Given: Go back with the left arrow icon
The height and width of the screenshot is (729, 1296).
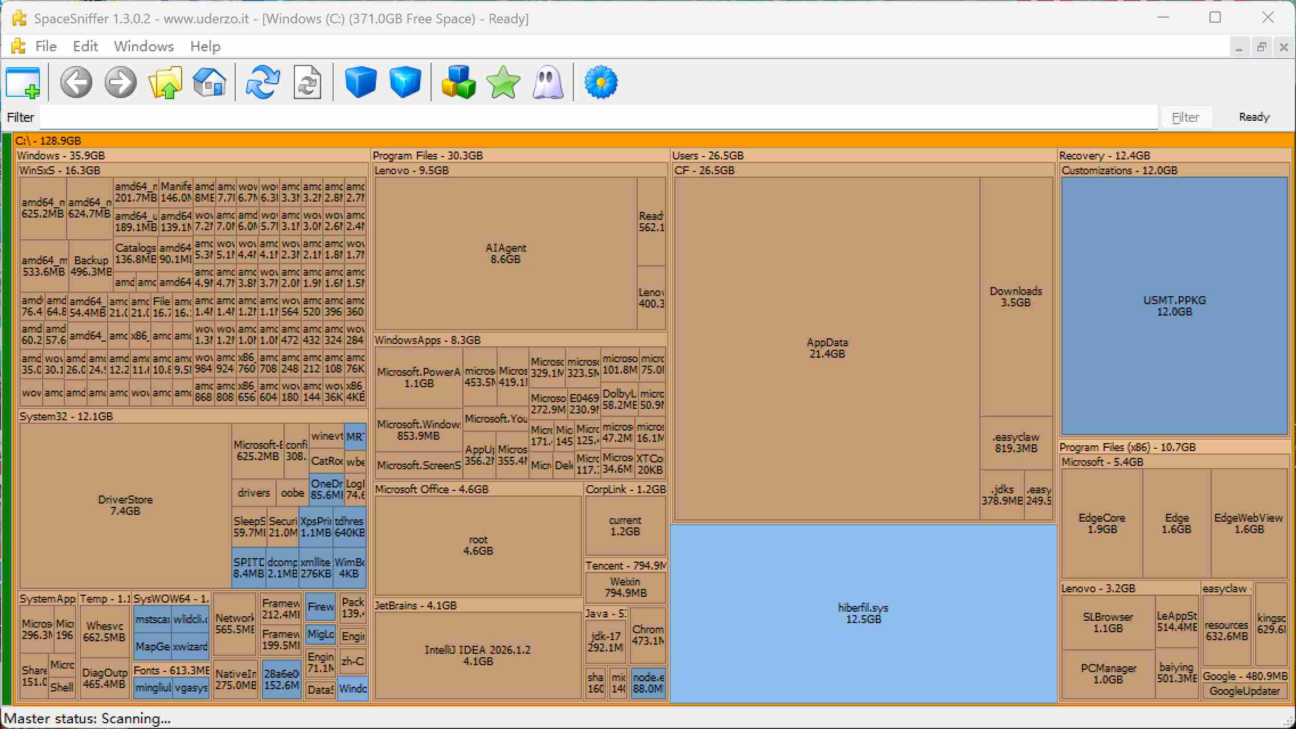Looking at the screenshot, I should click(76, 83).
